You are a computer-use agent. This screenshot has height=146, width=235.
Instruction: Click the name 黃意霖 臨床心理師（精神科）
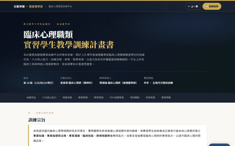pos(76,83)
